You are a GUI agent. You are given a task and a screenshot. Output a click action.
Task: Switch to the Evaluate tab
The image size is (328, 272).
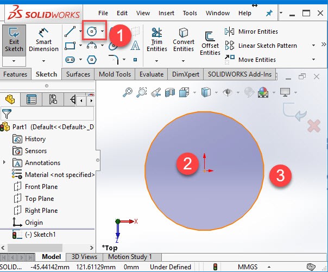tap(152, 74)
